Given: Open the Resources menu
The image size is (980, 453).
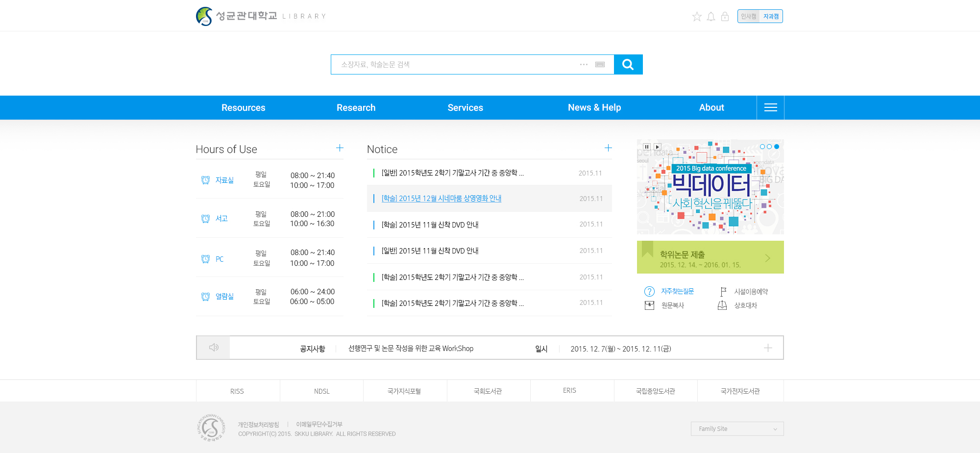Looking at the screenshot, I should pos(243,107).
